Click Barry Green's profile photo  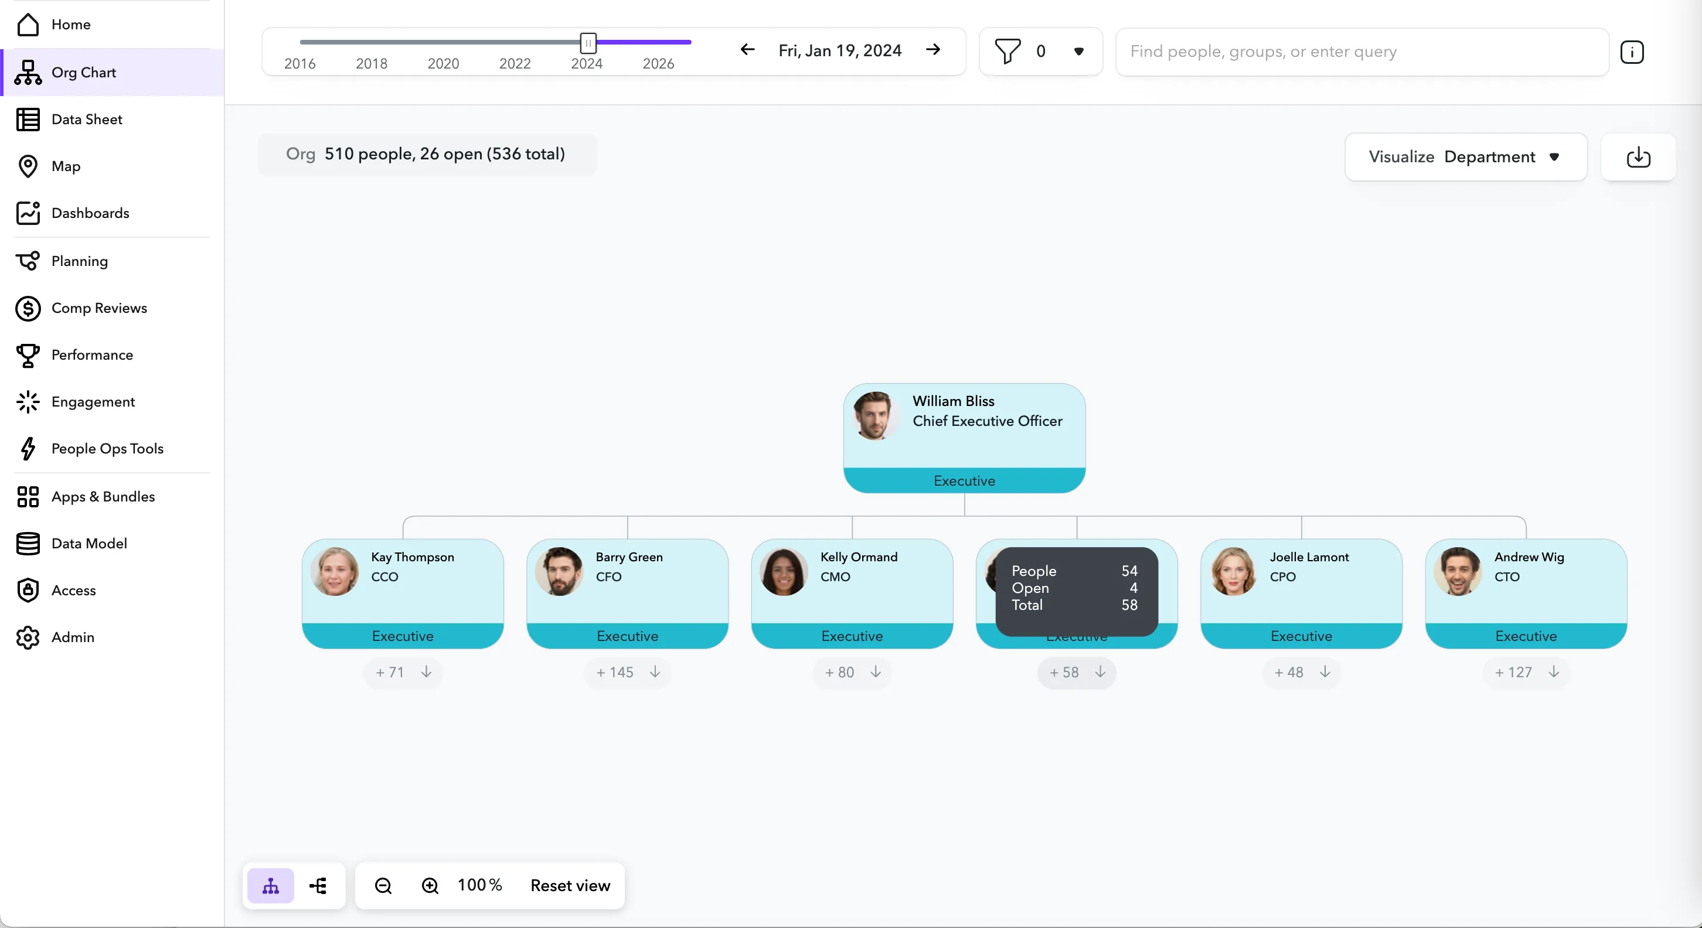pyautogui.click(x=560, y=572)
